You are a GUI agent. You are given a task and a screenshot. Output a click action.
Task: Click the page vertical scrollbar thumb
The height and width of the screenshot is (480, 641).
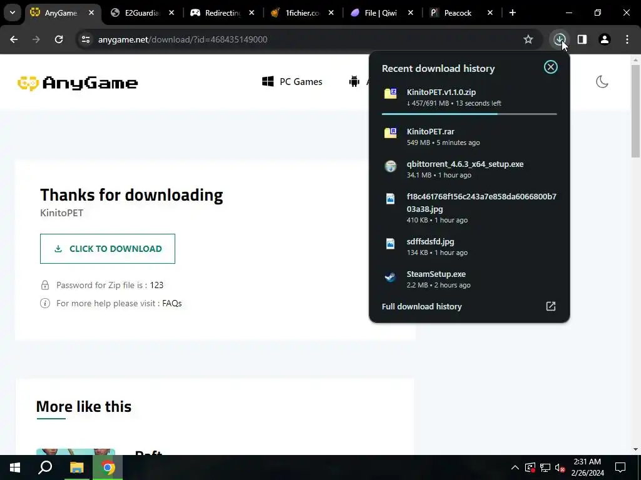(635, 110)
